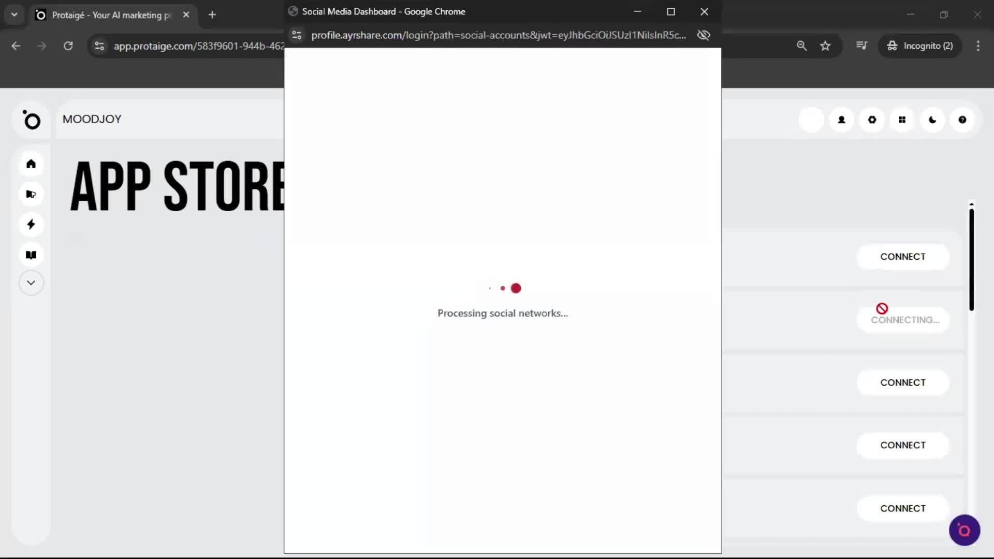Open the Home view in sidebar

[x=31, y=164]
